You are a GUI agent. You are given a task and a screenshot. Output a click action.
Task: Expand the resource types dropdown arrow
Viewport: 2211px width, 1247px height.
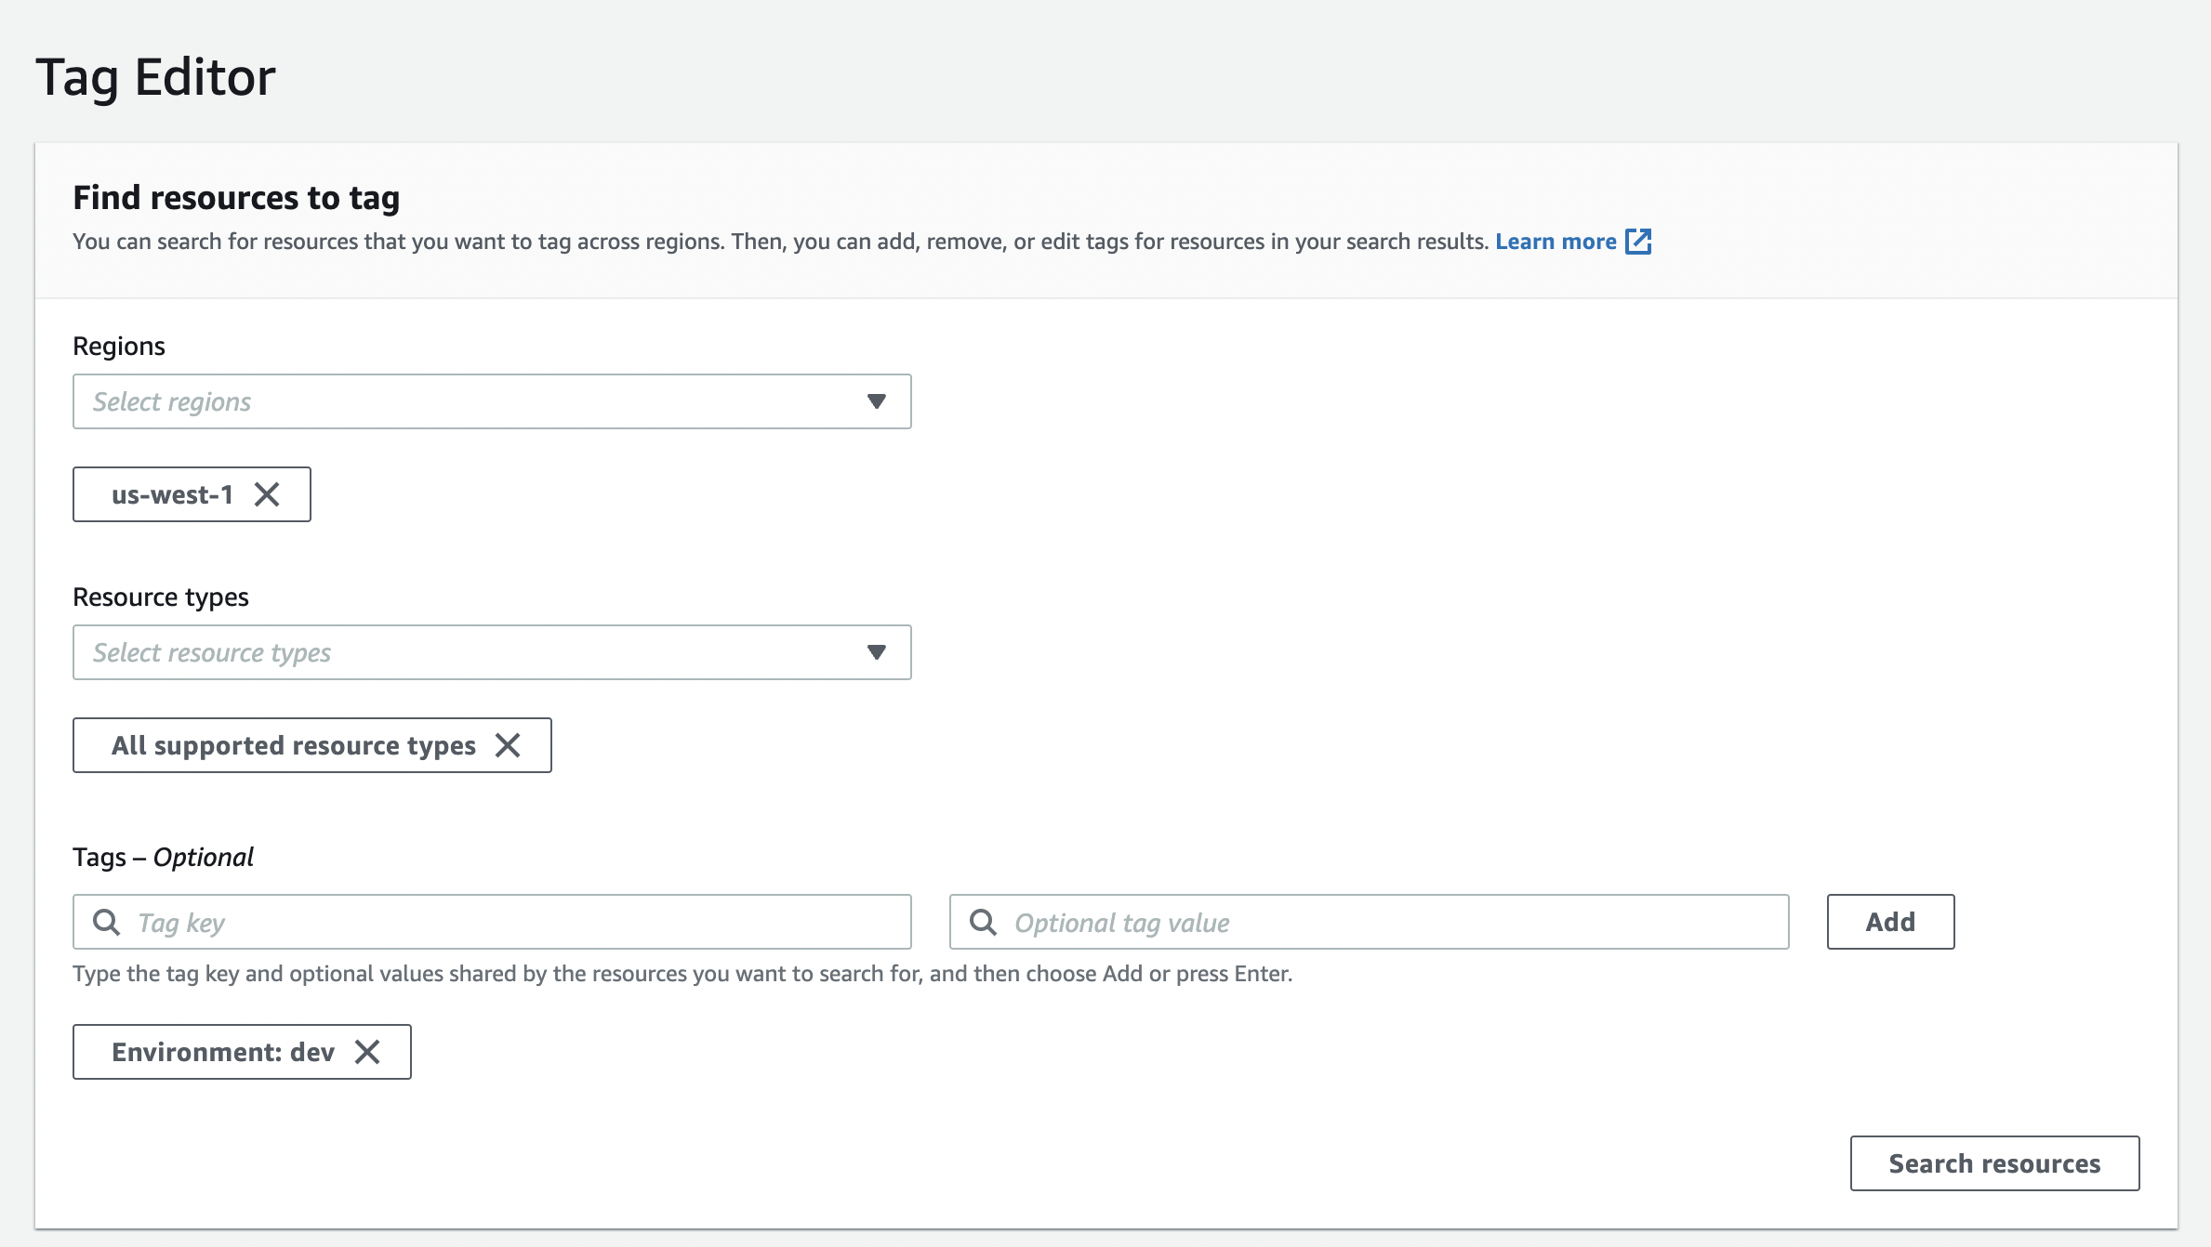point(875,652)
